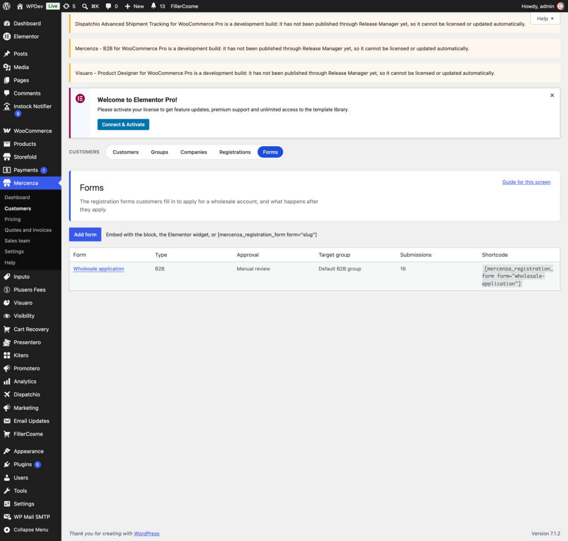Open Users in the sidebar
Image resolution: width=568 pixels, height=541 pixels.
pos(21,478)
